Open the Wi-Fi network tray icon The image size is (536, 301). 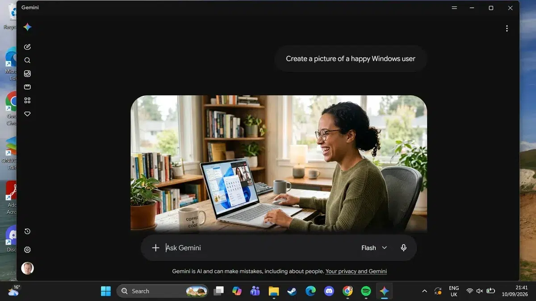[x=470, y=291]
